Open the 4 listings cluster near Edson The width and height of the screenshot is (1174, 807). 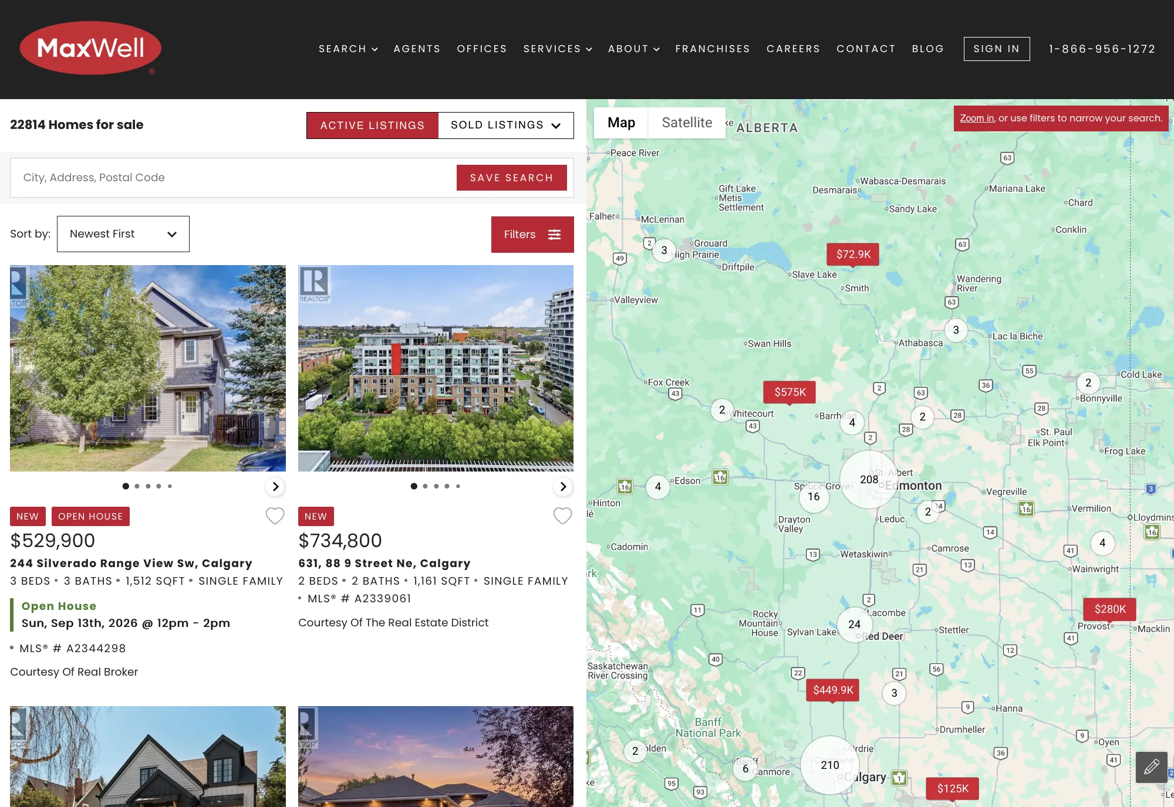[x=658, y=487]
